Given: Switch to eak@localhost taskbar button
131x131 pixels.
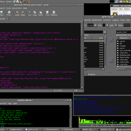Looking at the screenshot, I should point(15,129).
